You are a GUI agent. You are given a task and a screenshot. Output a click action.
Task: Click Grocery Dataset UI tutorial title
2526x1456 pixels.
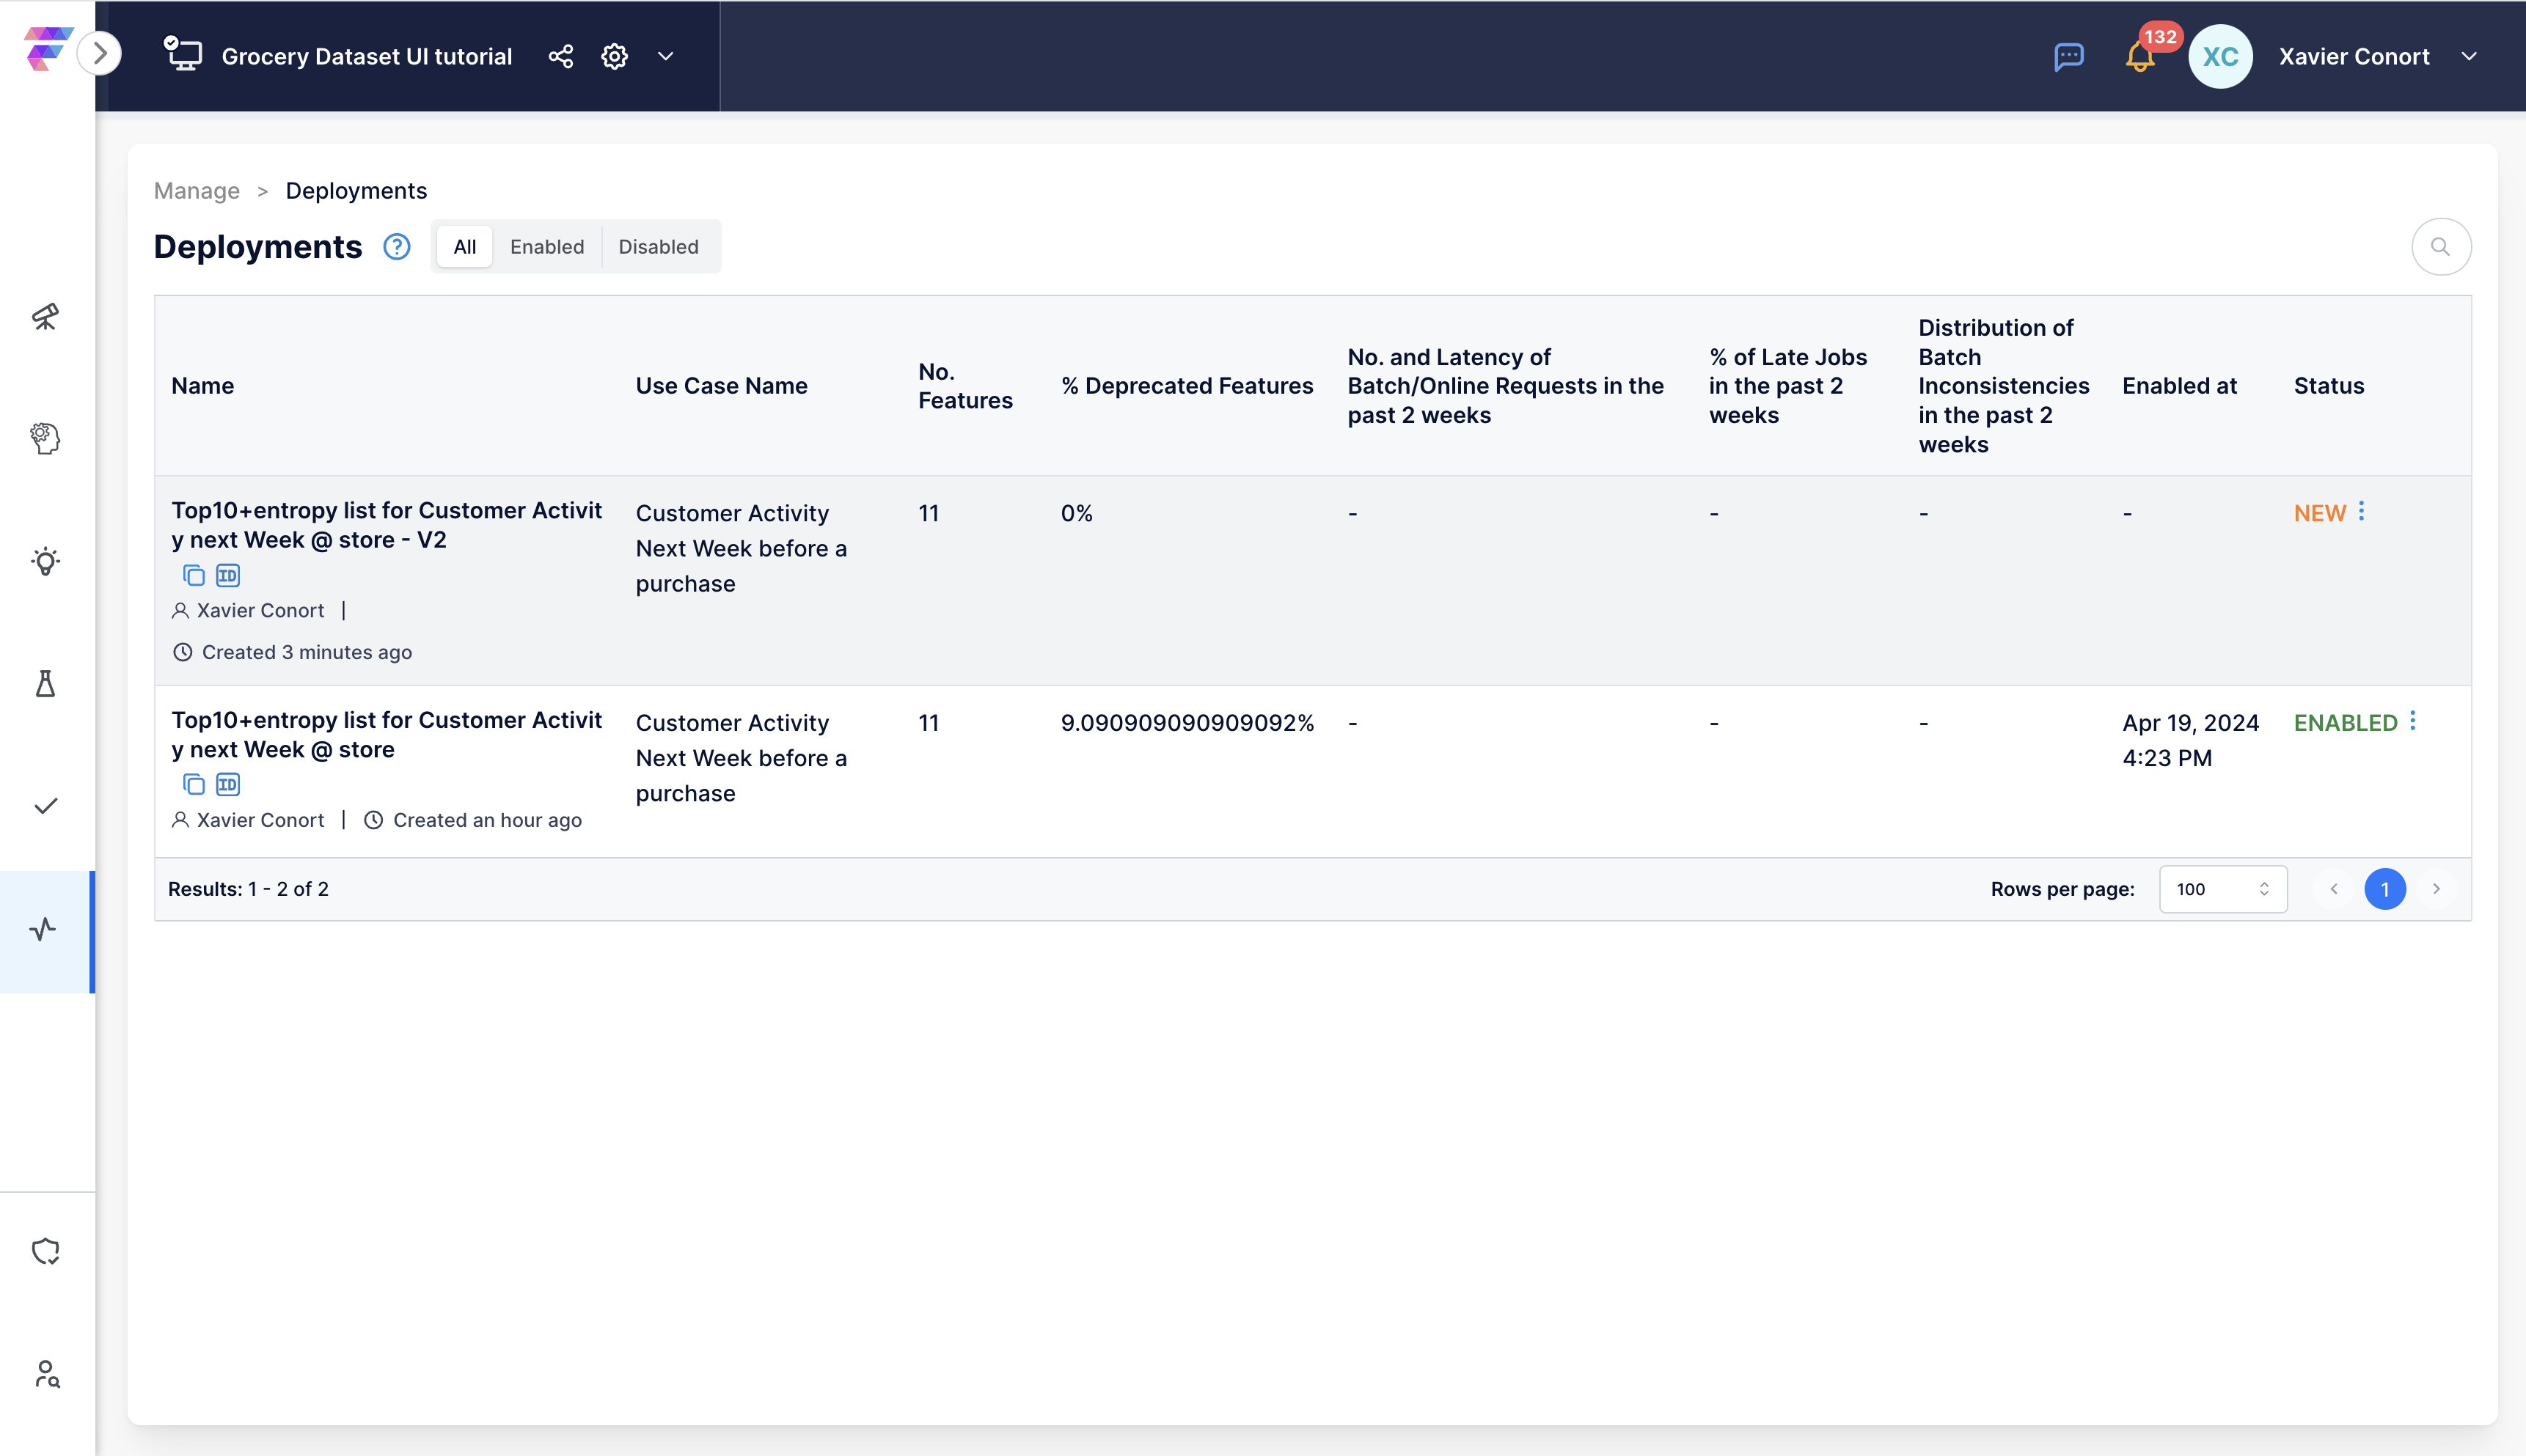coord(367,56)
